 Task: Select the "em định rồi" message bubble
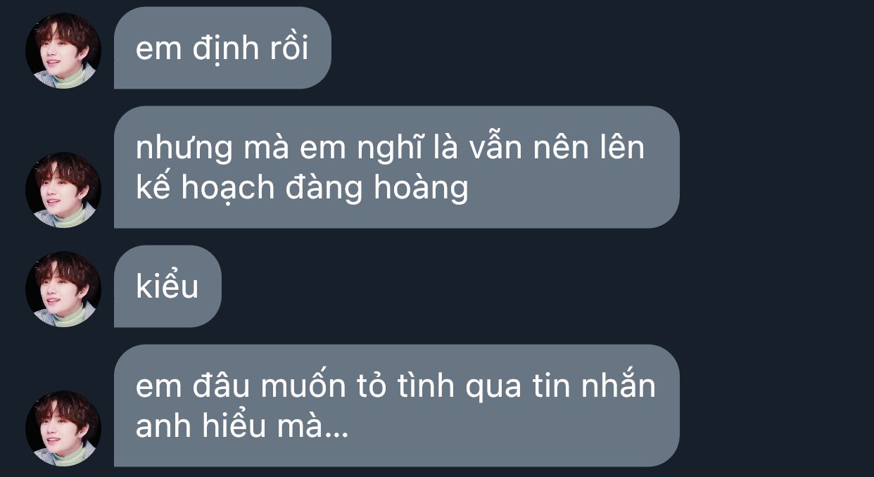click(x=222, y=48)
